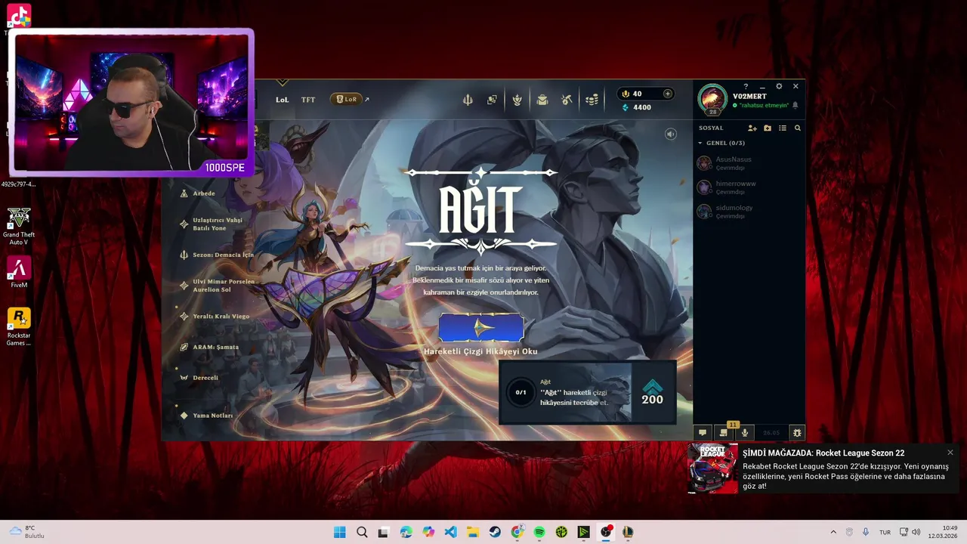Open the client settings gear icon
This screenshot has width=967, height=544.
coord(779,86)
